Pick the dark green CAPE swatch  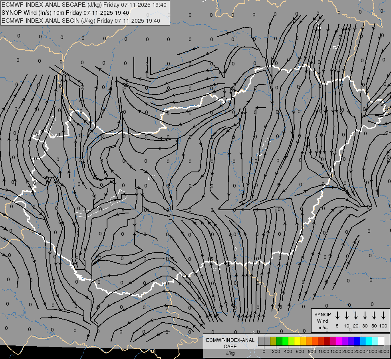[x=279, y=341]
